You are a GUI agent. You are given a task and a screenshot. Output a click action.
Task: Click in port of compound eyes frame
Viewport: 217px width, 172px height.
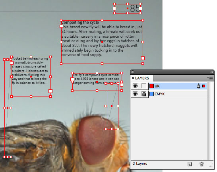coord(72,79)
